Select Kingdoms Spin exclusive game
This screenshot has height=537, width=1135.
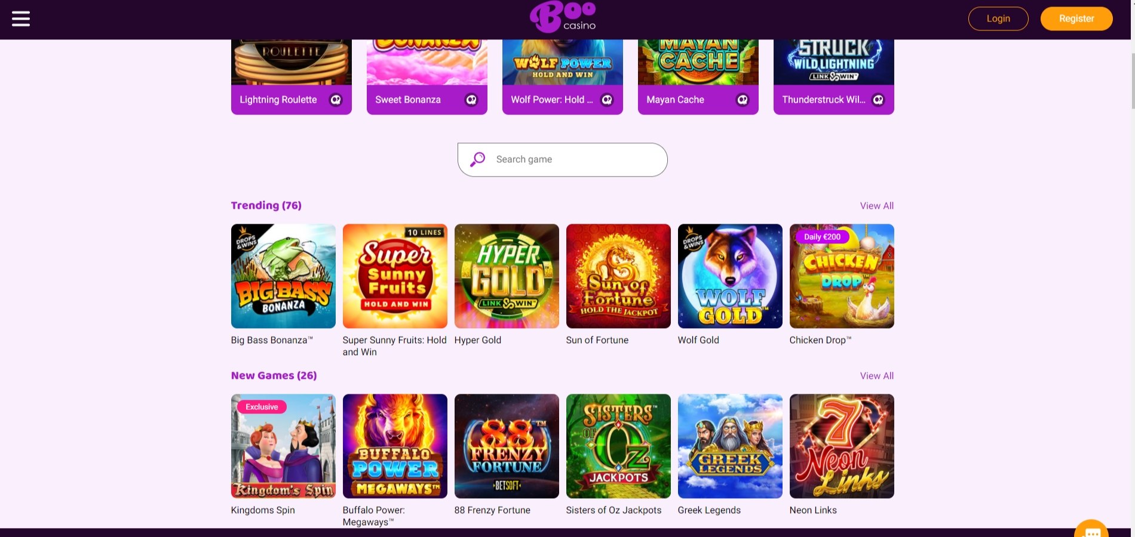pyautogui.click(x=283, y=446)
